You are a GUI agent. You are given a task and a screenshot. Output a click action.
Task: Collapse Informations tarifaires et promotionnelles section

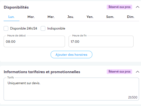[137, 72]
